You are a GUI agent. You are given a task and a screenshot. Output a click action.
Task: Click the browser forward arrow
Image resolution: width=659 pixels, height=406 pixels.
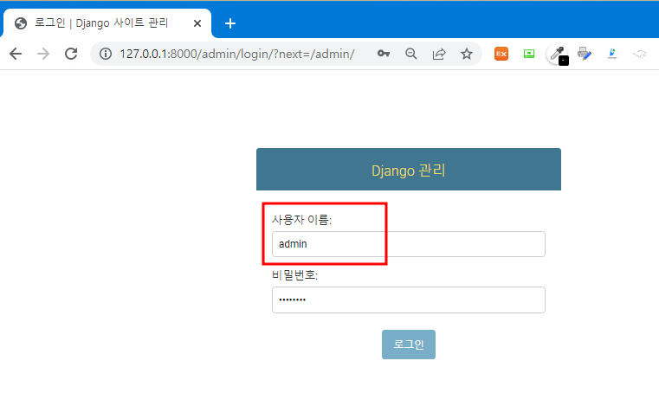pyautogui.click(x=43, y=54)
